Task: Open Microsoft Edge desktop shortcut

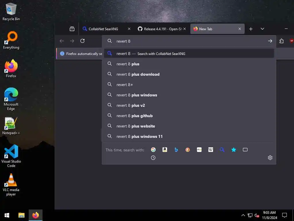Action: 11,99
